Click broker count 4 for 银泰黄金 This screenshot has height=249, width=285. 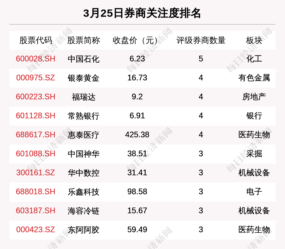[201, 78]
